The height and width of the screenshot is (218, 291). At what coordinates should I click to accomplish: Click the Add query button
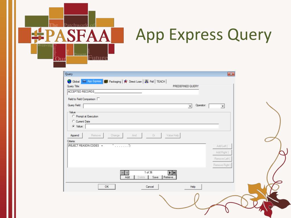point(127,177)
